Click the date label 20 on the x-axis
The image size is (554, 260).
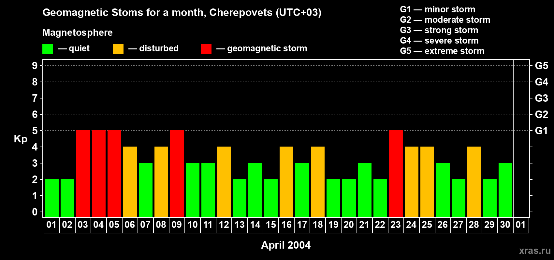(349, 225)
